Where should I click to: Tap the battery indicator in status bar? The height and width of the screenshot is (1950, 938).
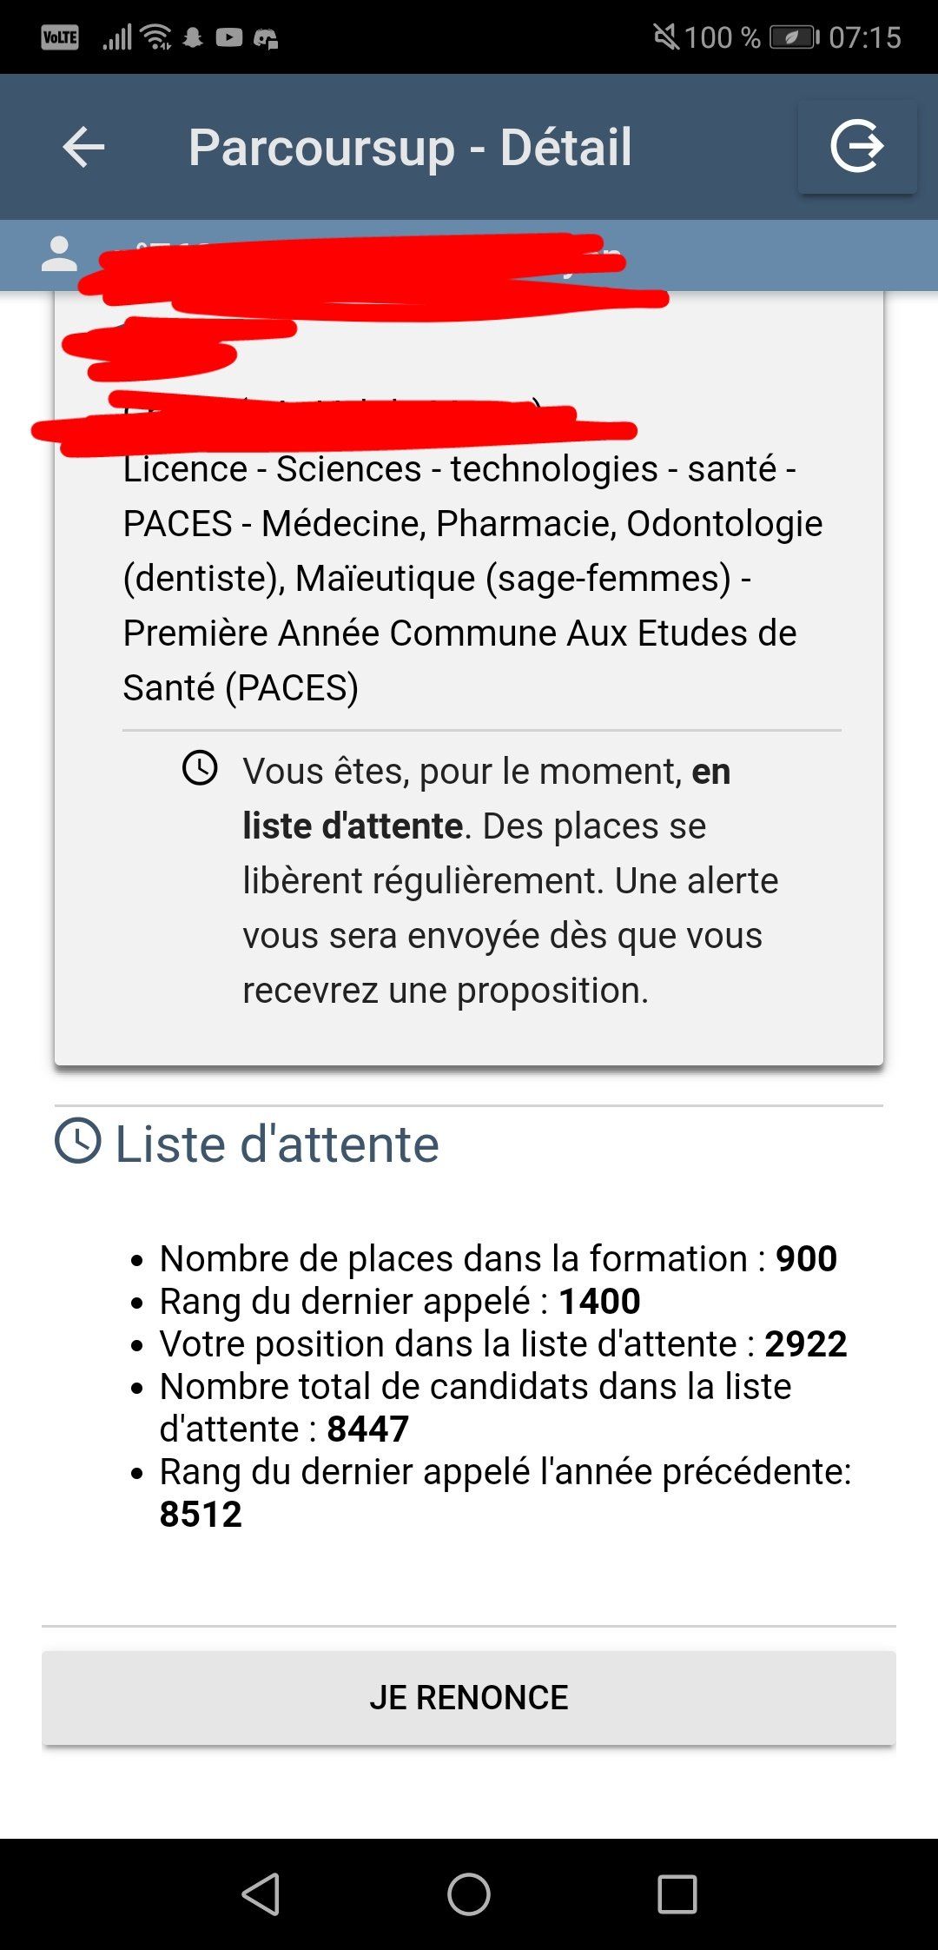(794, 37)
